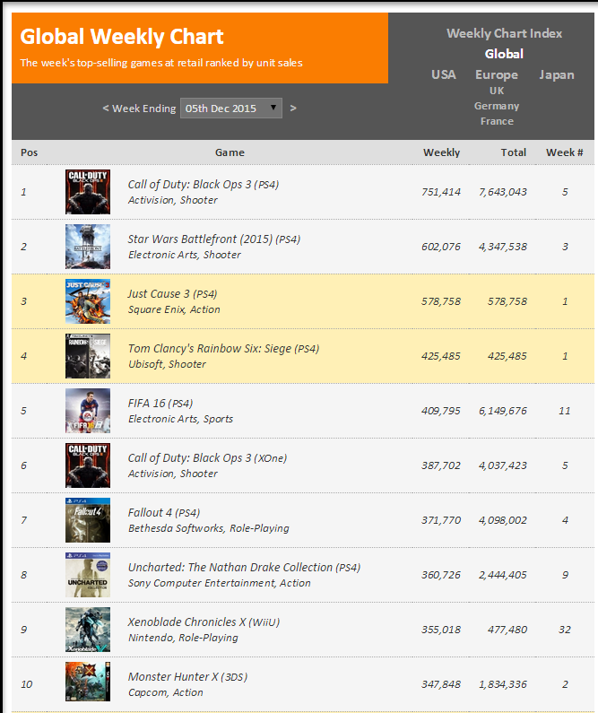Click the Rainbow Six Siege cover image
This screenshot has width=598, height=713.
click(x=88, y=356)
